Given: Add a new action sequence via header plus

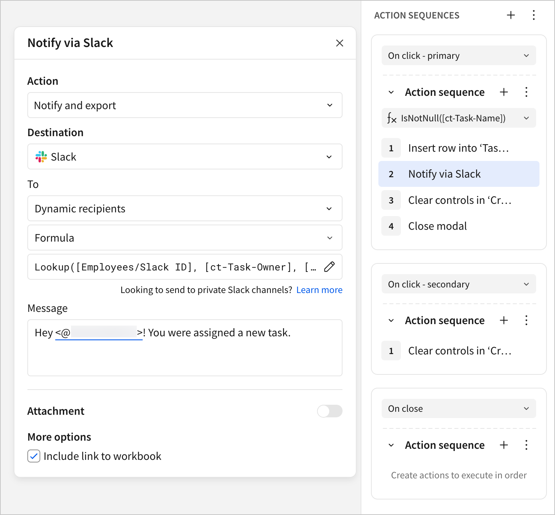Looking at the screenshot, I should point(511,15).
